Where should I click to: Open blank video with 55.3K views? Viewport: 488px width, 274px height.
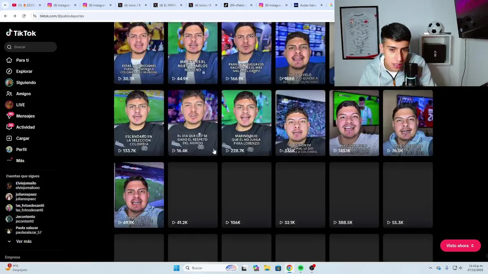pos(408,195)
